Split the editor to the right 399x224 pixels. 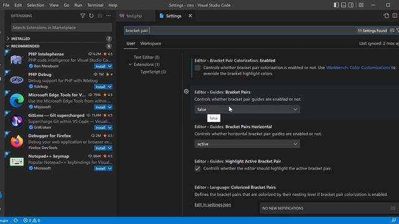pyautogui.click(x=395, y=16)
